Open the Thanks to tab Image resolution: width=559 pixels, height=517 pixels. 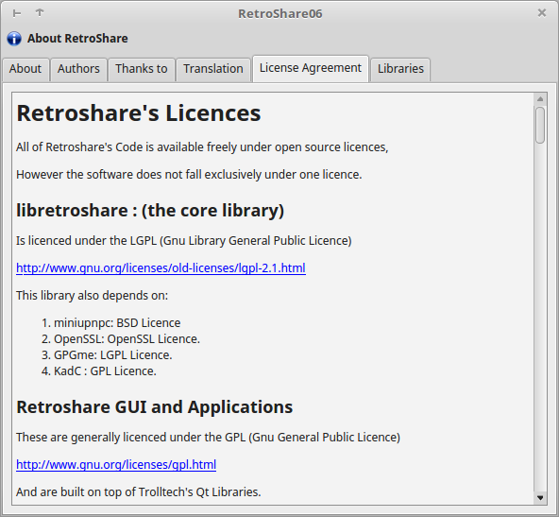[142, 69]
